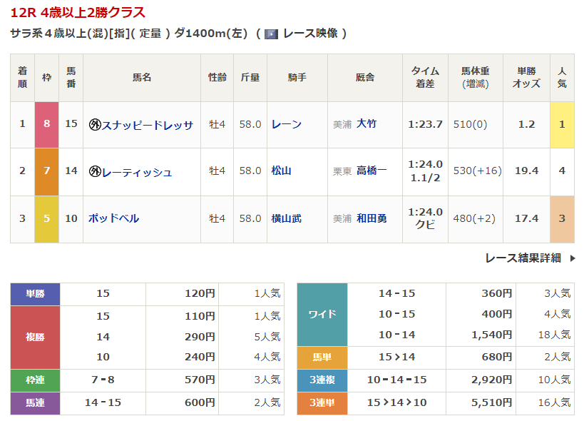The height and width of the screenshot is (421, 584).
Task: Click the 3連単 payout label
Action: [322, 403]
